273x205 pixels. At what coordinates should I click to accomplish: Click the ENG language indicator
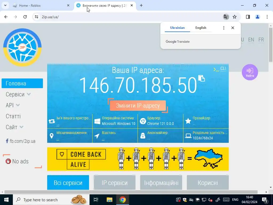(x=235, y=200)
